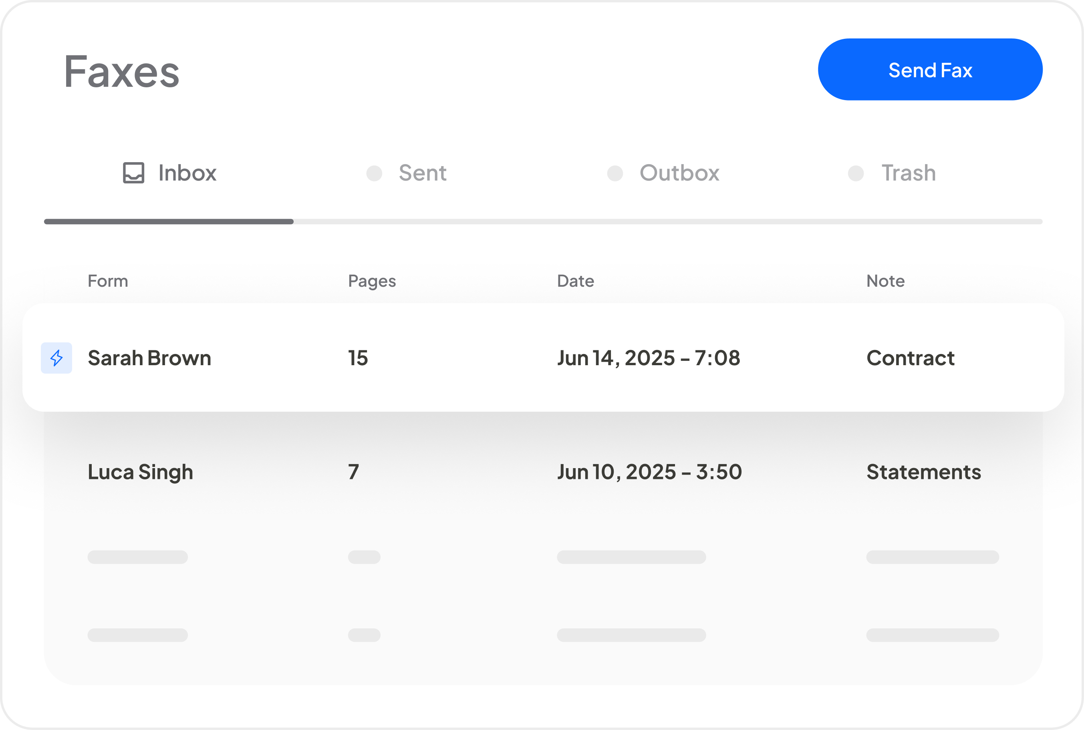Click the Jun 14, 2025 – 7:08 date
1084x730 pixels.
click(x=648, y=358)
